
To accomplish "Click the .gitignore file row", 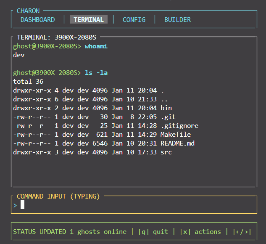I will 179,126.
